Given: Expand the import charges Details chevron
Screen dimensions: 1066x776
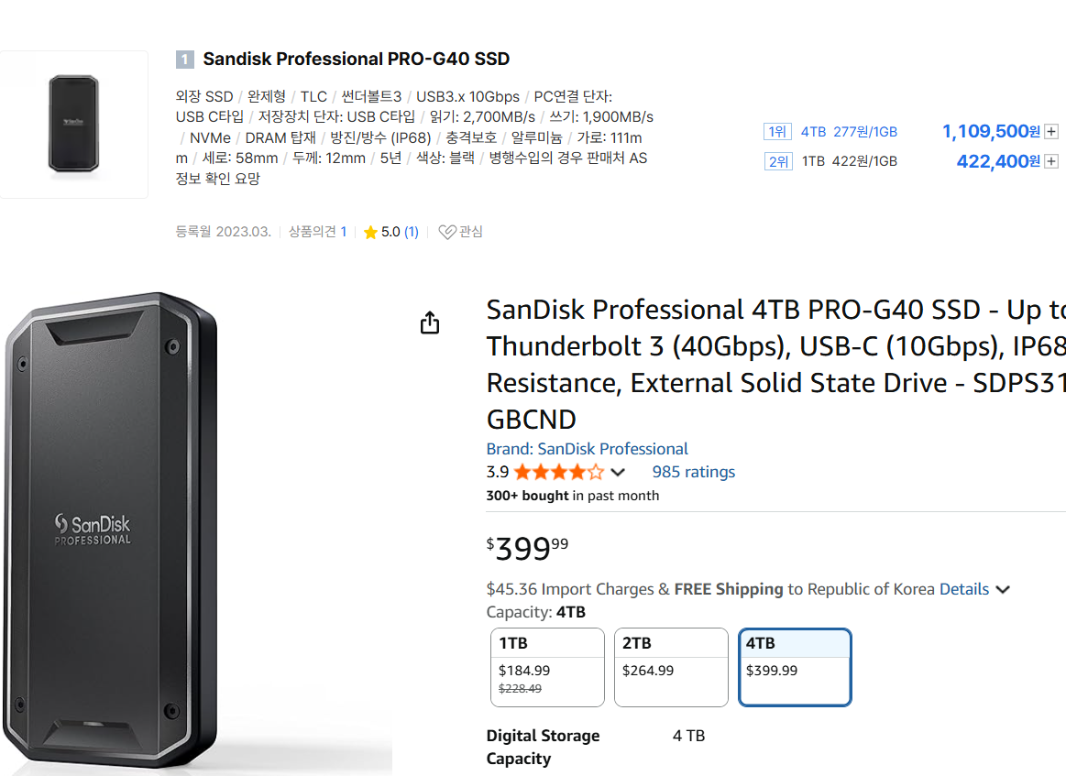Looking at the screenshot, I should click(x=1003, y=589).
